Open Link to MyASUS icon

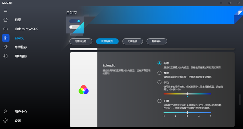pyautogui.click(x=6, y=29)
